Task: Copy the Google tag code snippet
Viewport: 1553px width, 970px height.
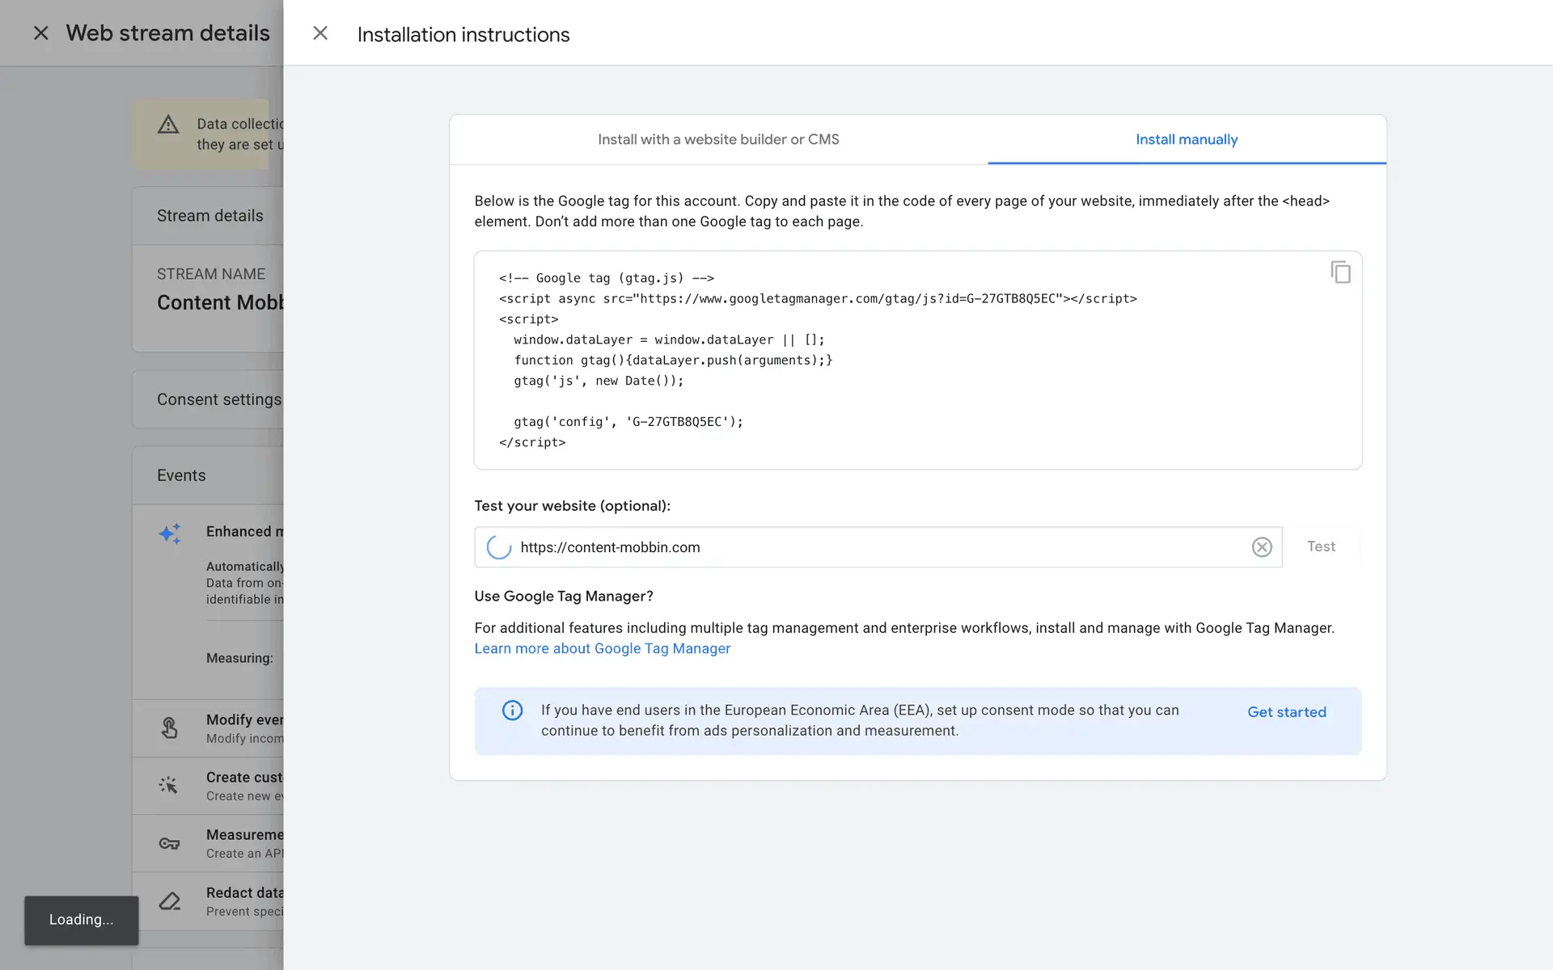Action: (x=1340, y=272)
